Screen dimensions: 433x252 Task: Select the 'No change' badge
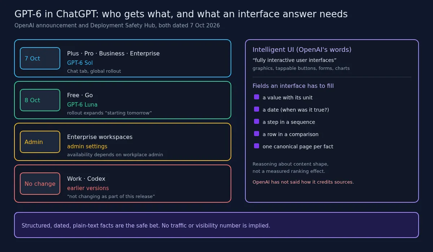(x=40, y=184)
